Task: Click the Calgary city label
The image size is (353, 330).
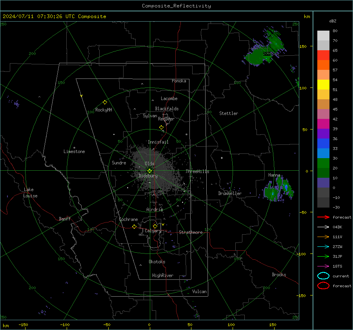Action: (153, 231)
